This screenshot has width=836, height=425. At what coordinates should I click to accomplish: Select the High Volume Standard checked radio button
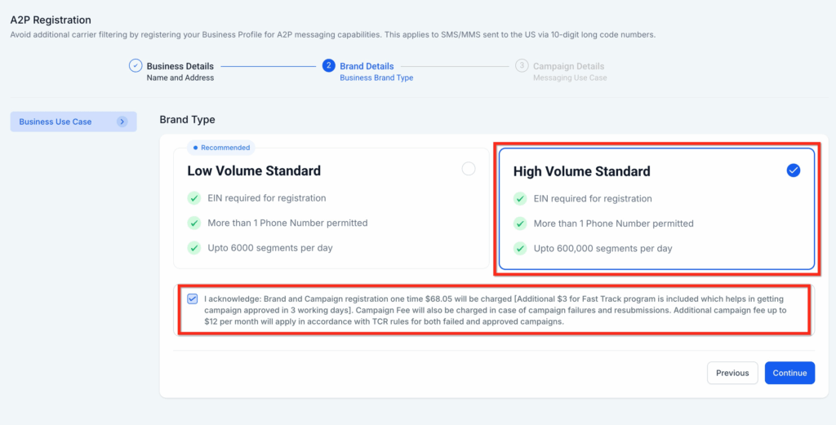tap(794, 170)
